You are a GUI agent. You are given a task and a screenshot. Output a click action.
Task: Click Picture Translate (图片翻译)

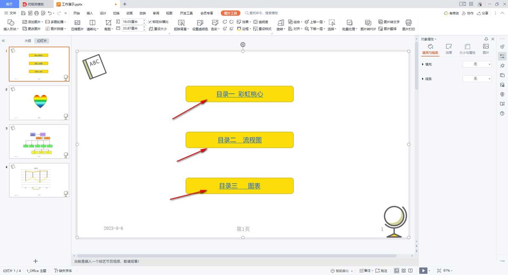coord(389,29)
